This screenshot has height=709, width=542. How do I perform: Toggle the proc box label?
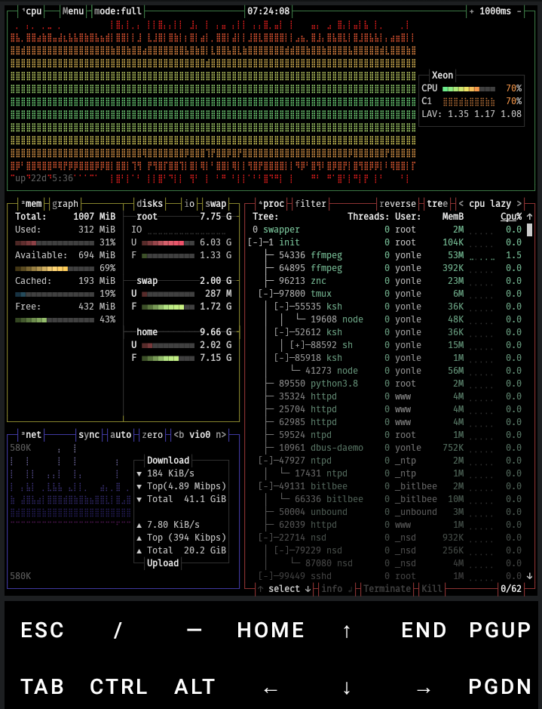point(271,204)
